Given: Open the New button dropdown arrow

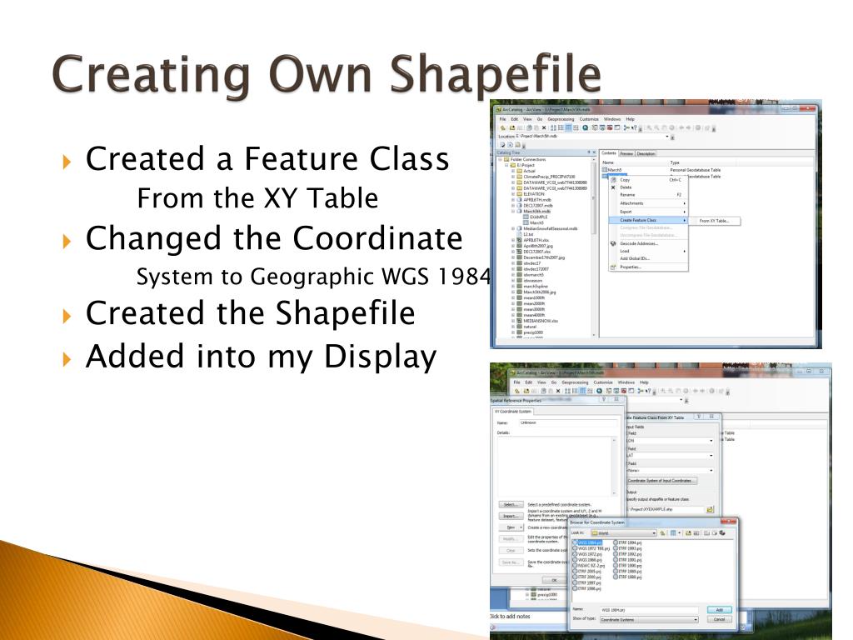Looking at the screenshot, I should [x=521, y=527].
